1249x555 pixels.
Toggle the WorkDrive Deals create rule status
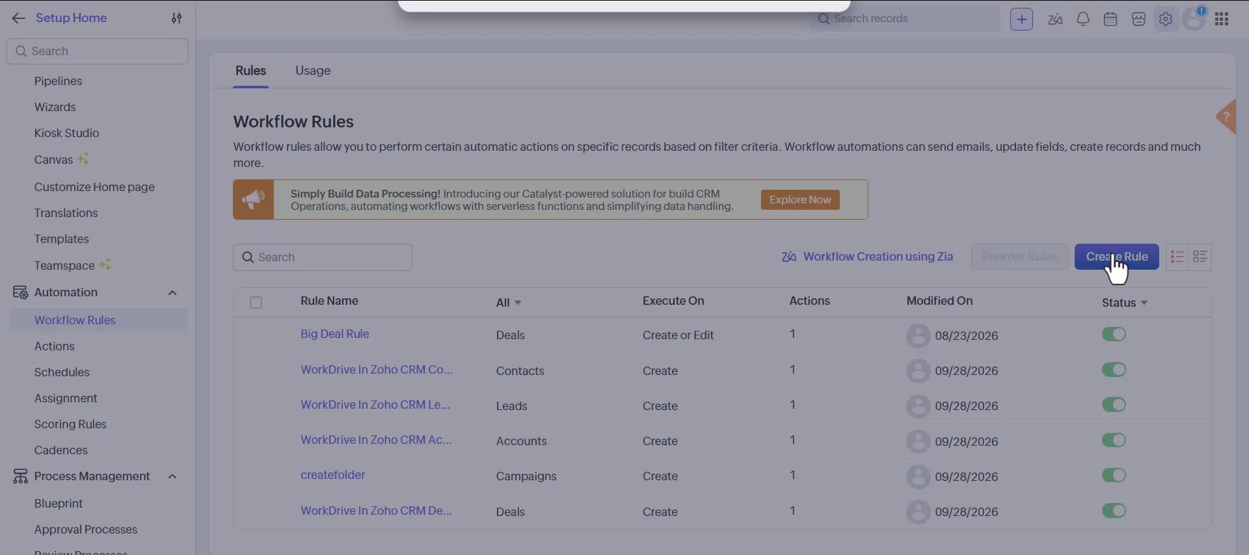[x=1114, y=511]
